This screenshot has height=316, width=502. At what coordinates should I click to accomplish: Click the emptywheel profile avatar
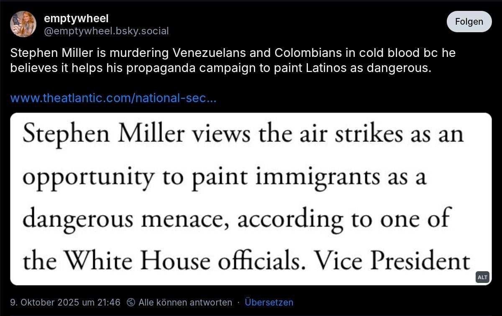point(23,24)
